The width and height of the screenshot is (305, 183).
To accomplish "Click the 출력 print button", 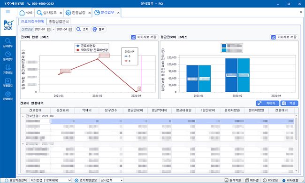I will pos(99,29).
